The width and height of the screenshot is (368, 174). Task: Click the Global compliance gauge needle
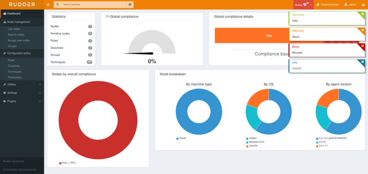click(138, 54)
